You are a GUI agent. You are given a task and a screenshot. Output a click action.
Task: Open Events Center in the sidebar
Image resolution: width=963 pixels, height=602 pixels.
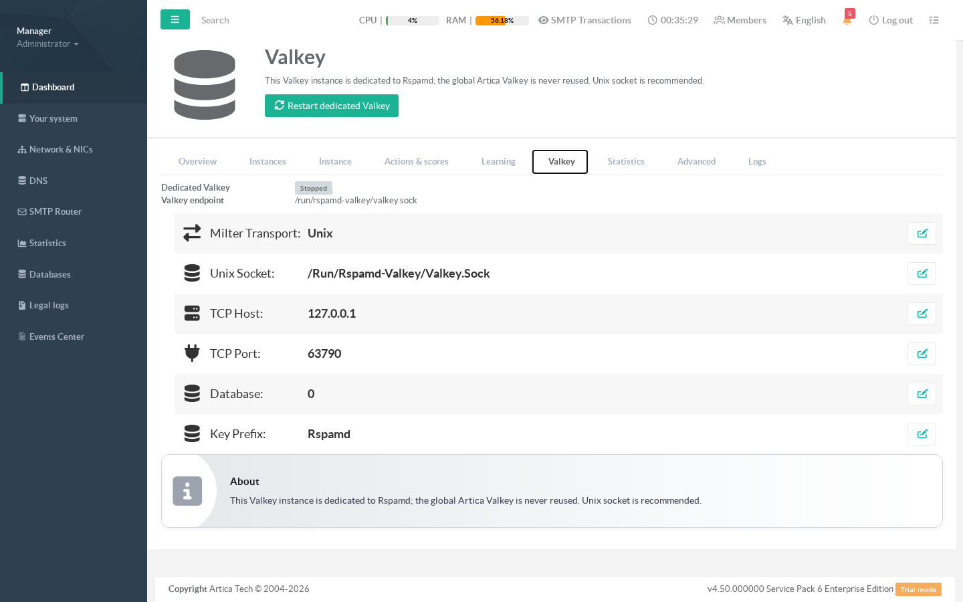tap(74, 336)
